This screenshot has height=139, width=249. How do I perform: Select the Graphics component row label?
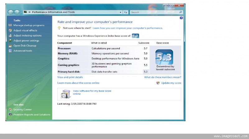pos(63,59)
